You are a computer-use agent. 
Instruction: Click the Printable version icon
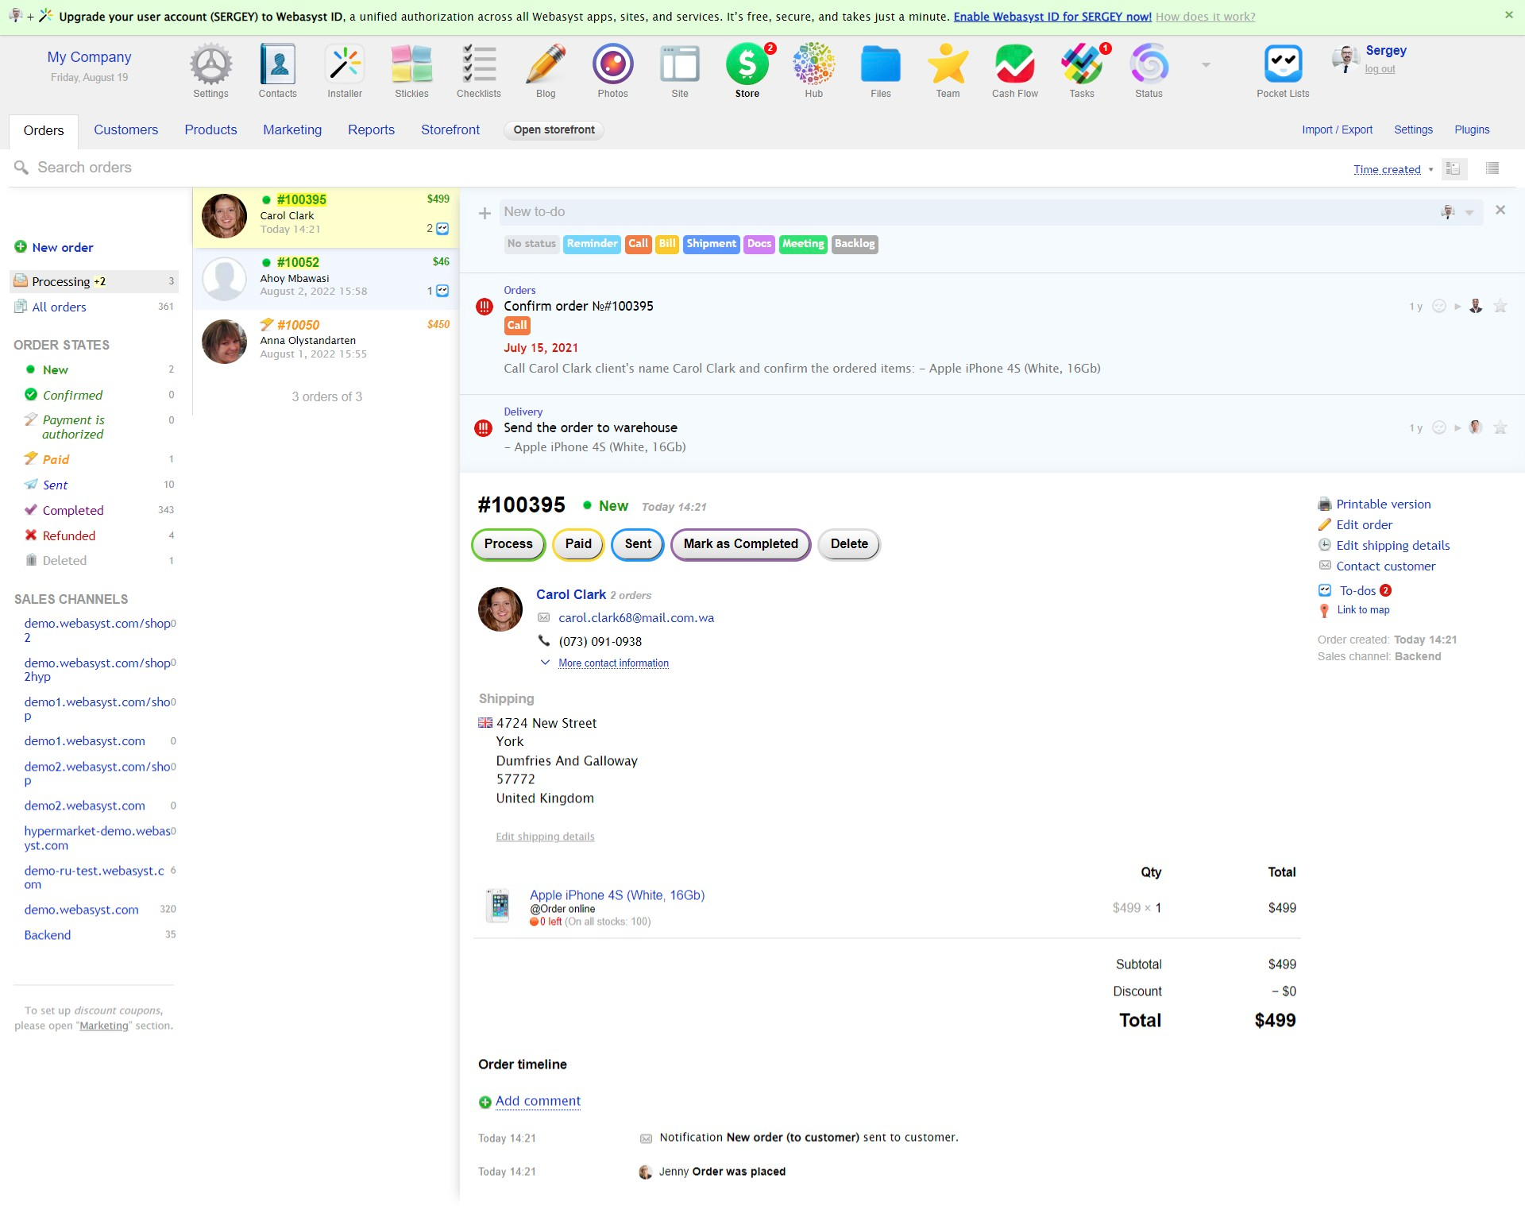pyautogui.click(x=1324, y=504)
